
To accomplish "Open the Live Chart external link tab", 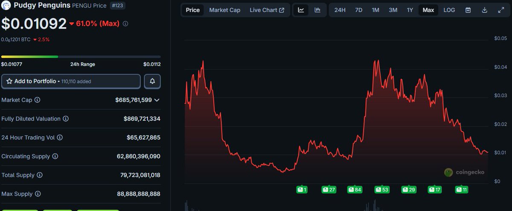I will (x=267, y=10).
